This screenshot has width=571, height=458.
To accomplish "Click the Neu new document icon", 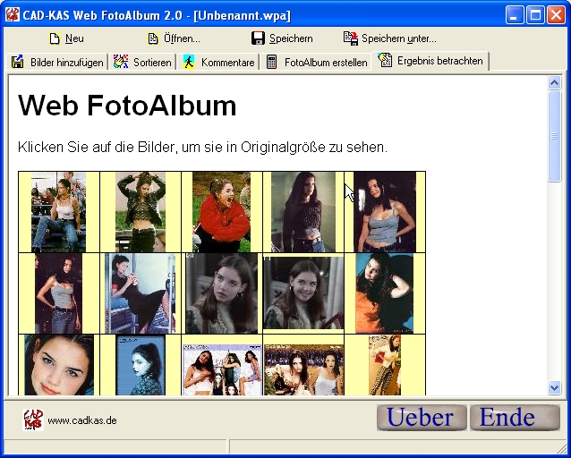I will pos(55,38).
